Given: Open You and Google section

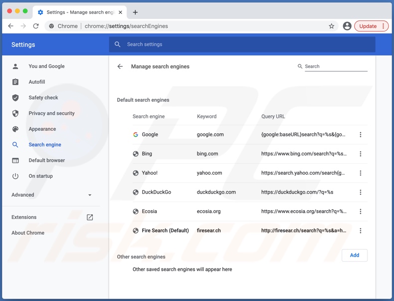Looking at the screenshot, I should click(x=46, y=66).
